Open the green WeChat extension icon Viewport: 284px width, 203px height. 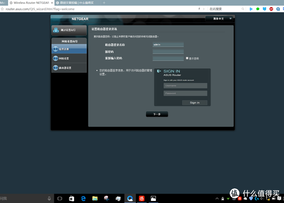(x=258, y=9)
